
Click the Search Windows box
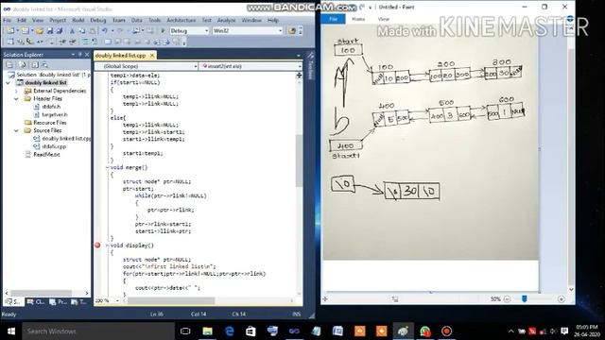click(98, 331)
